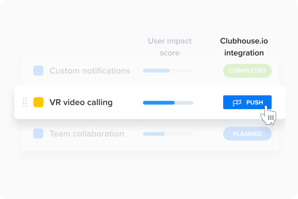Click the yellow square next to VR video calling

38,102
